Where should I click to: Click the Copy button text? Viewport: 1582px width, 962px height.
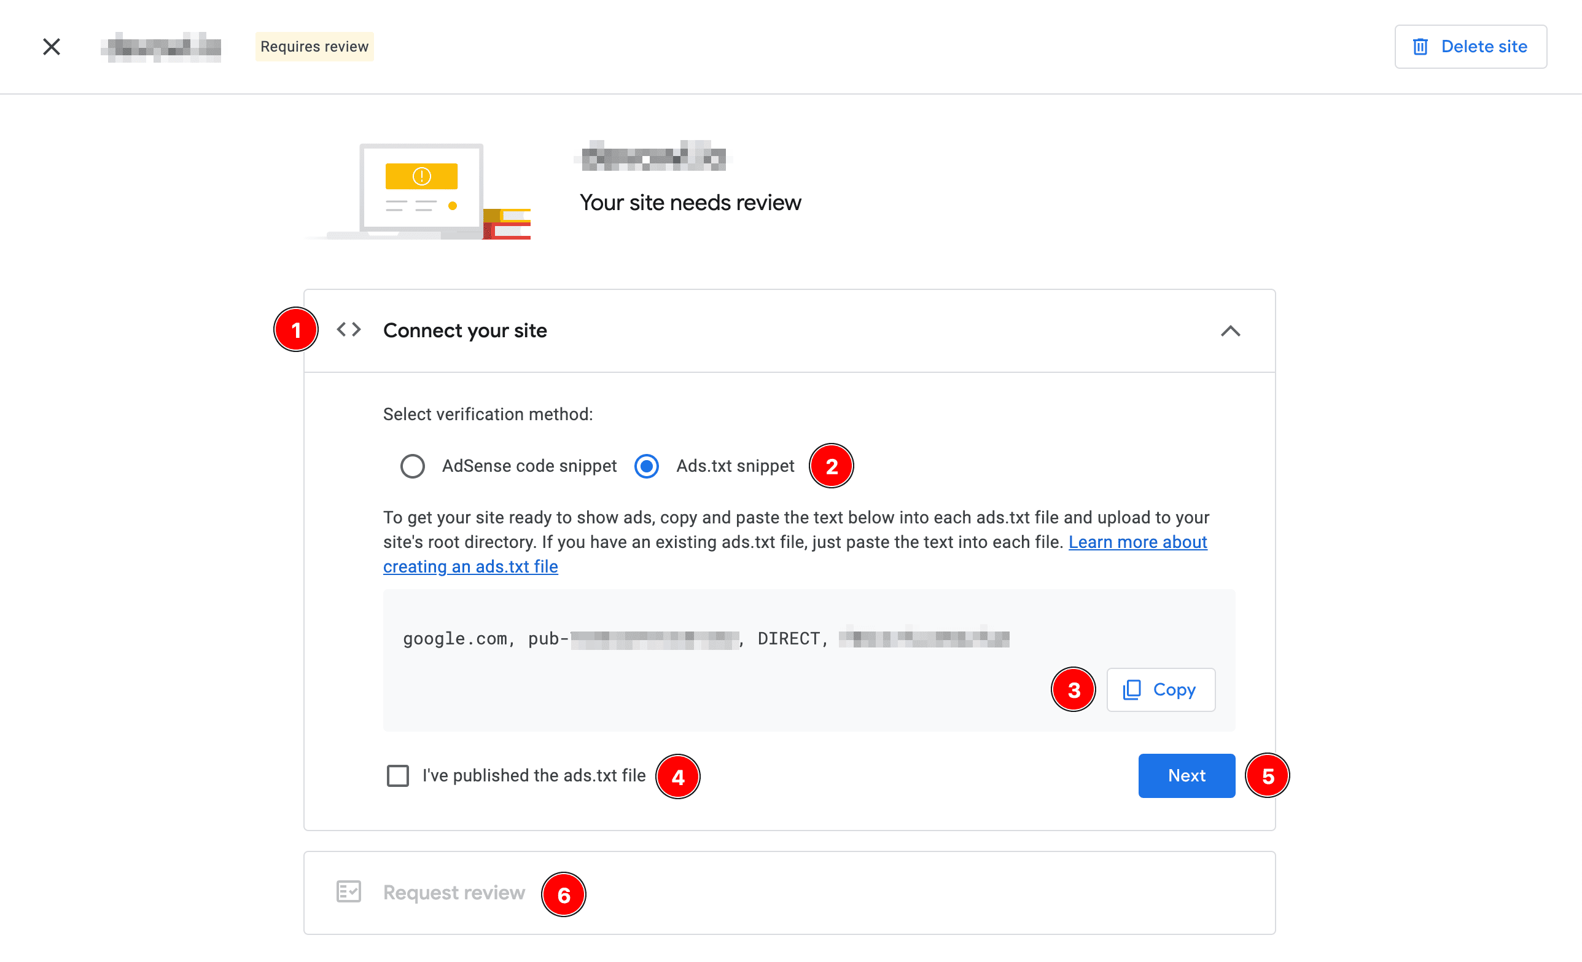point(1174,690)
